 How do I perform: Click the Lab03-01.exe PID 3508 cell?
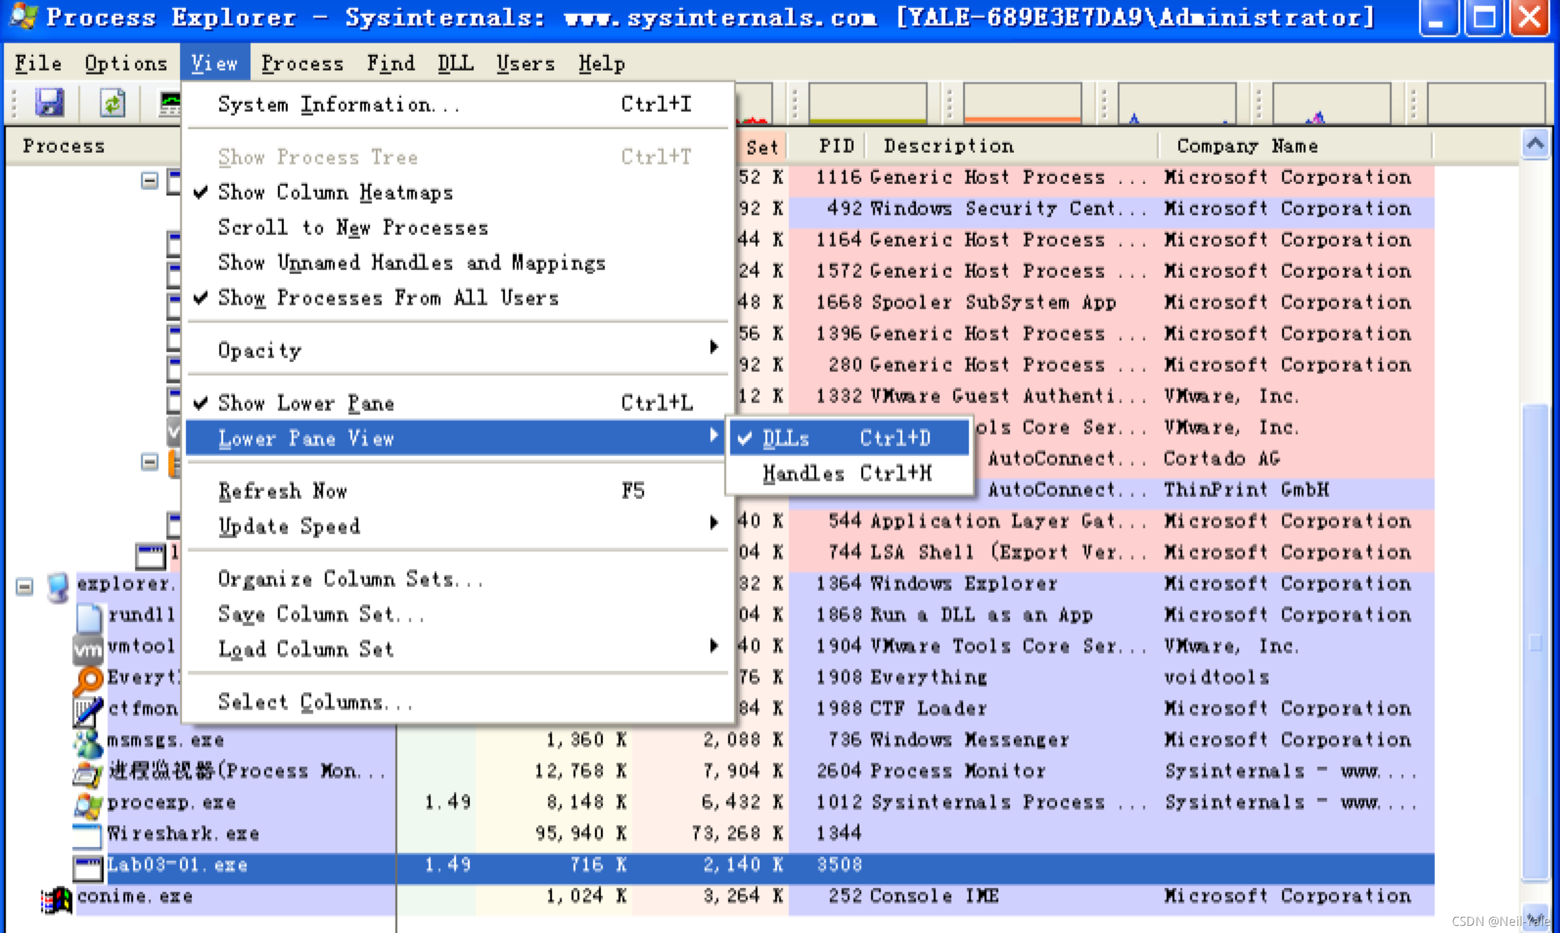[839, 865]
